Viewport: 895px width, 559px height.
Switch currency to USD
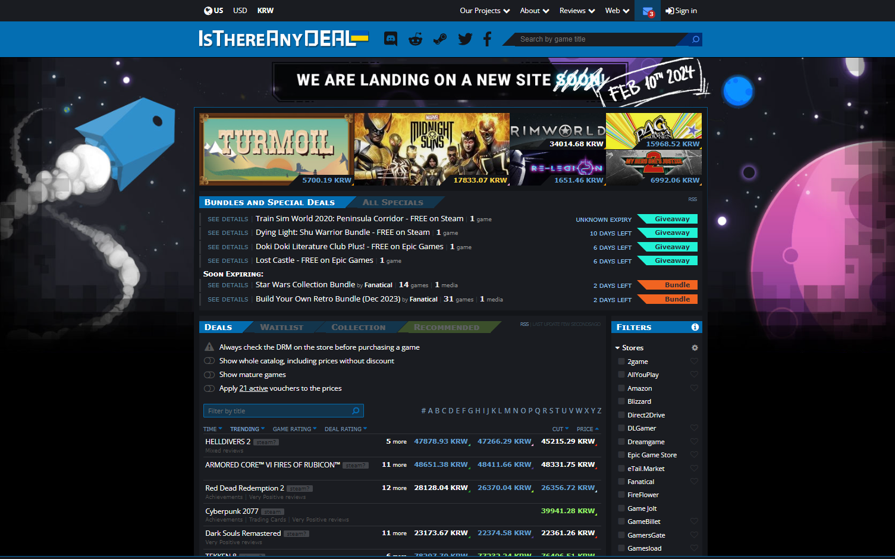240,11
